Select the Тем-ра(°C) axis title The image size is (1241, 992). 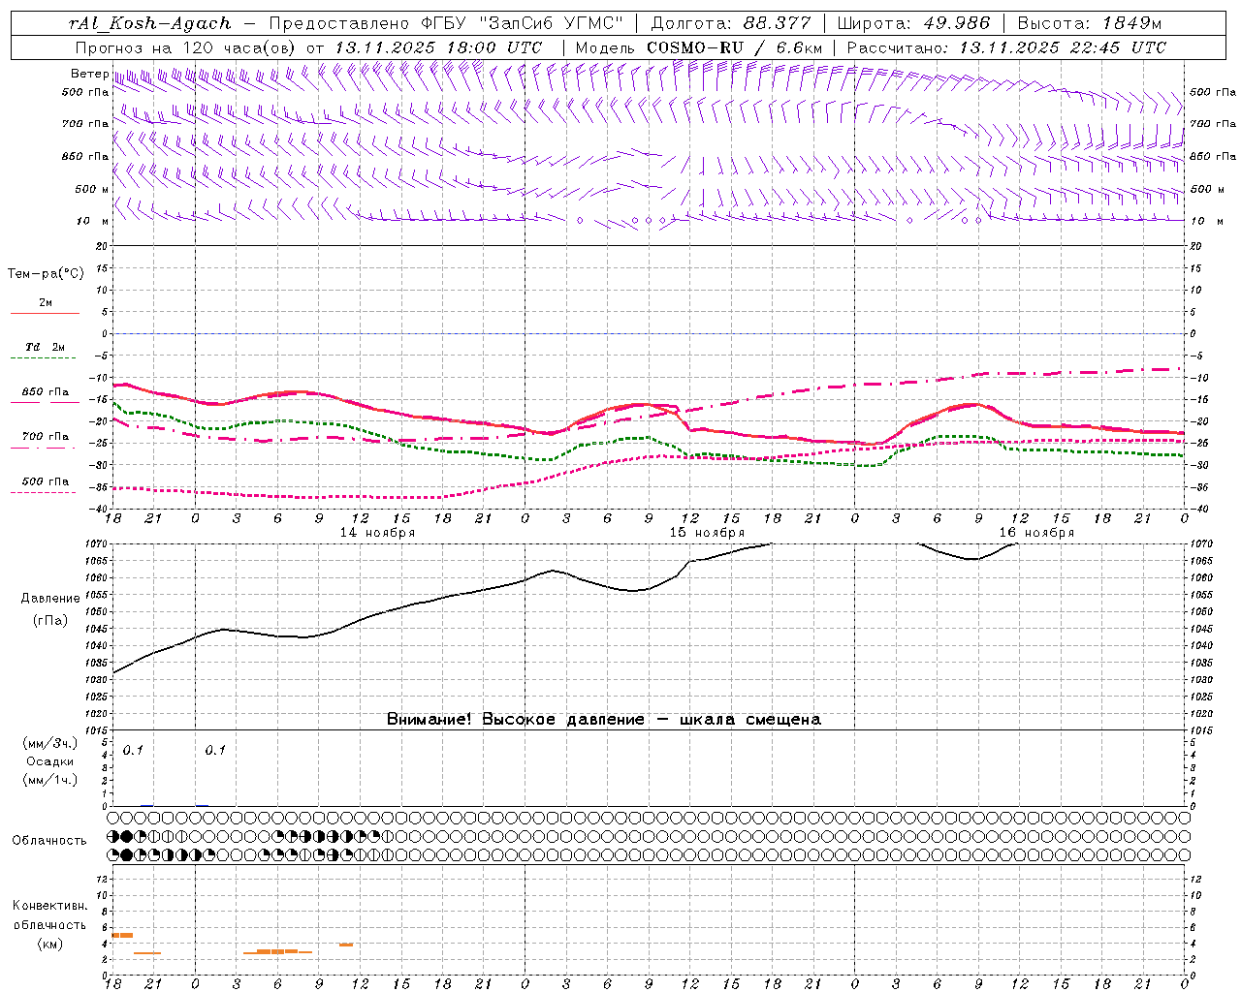pyautogui.click(x=46, y=274)
